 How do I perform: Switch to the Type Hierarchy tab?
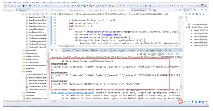(x=37, y=10)
